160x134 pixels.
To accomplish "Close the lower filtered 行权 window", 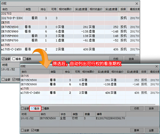I will pos(156,66).
